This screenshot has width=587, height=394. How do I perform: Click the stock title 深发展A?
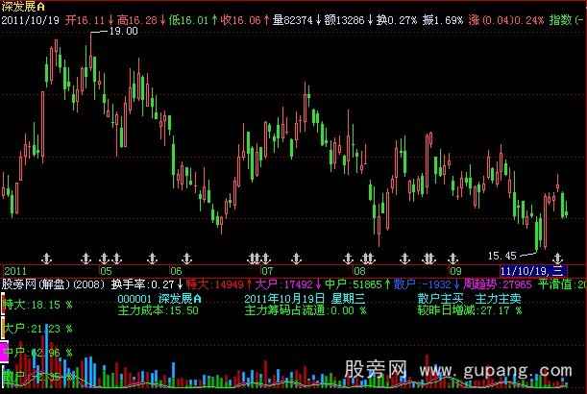(23, 7)
